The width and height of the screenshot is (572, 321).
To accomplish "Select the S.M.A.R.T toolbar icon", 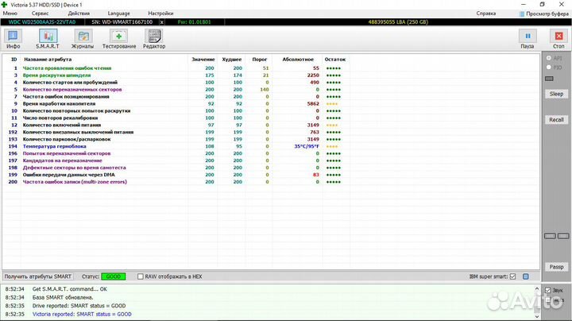I will pyautogui.click(x=47, y=38).
